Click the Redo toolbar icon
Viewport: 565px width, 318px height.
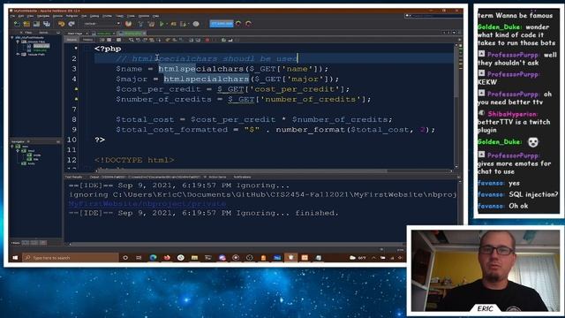[72, 24]
